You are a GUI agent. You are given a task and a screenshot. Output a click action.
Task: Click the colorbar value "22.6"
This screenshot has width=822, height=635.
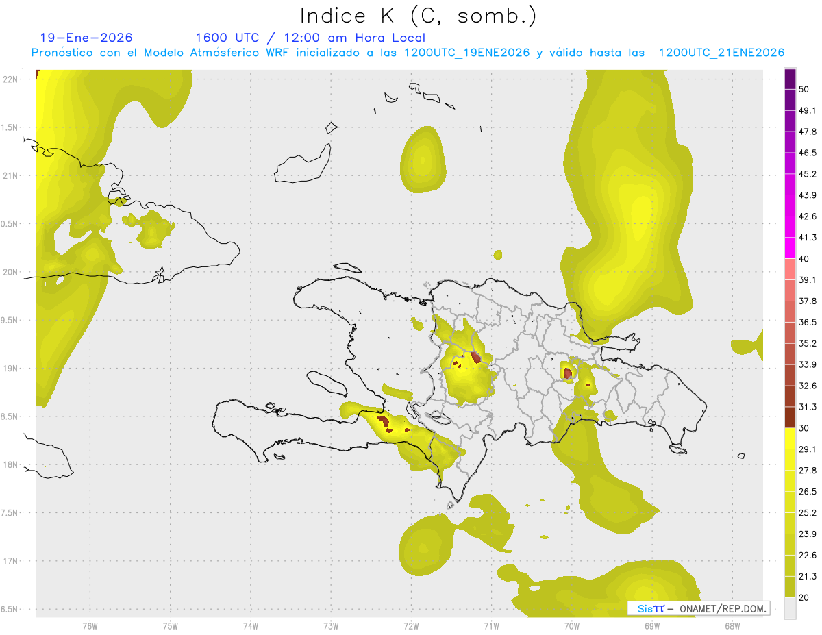pos(808,556)
